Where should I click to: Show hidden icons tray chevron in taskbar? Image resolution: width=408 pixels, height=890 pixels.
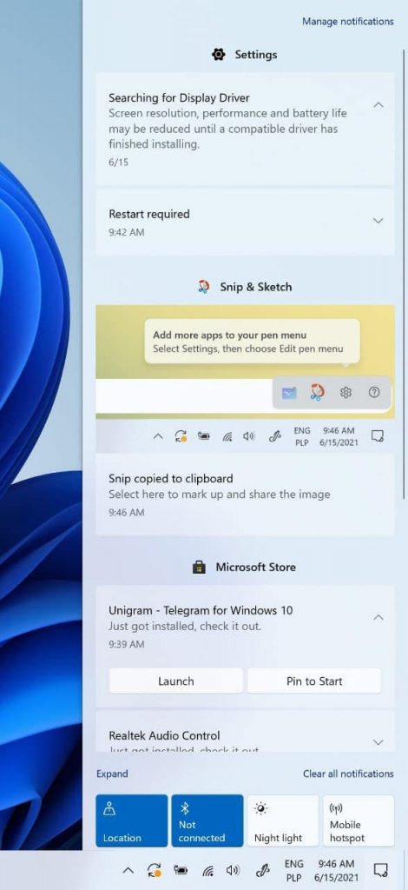coord(128,871)
